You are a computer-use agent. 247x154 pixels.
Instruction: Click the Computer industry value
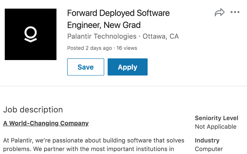(x=209, y=149)
